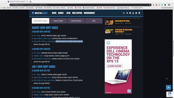The image size is (174, 98).
Task: Switch to the Code Archive tab
Action: 76,21
